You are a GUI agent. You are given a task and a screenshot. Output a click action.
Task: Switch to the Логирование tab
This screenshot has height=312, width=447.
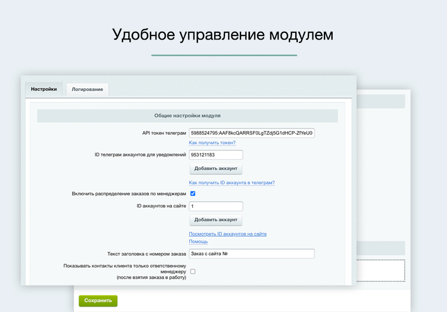click(87, 89)
